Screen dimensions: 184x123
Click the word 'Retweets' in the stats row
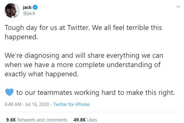[x=26, y=120]
